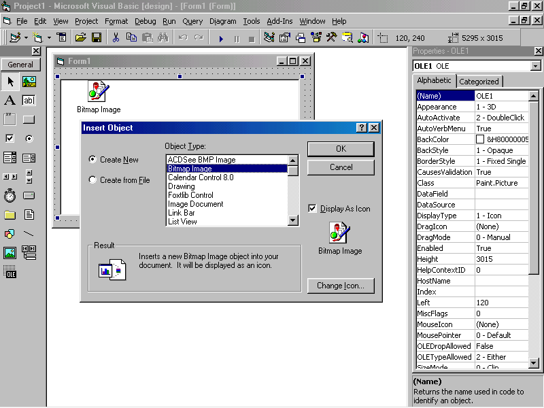Click the Insert Object help question-mark button
This screenshot has width=544, height=408.
point(362,128)
